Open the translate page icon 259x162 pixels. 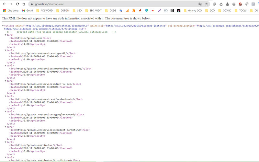pos(200,4)
